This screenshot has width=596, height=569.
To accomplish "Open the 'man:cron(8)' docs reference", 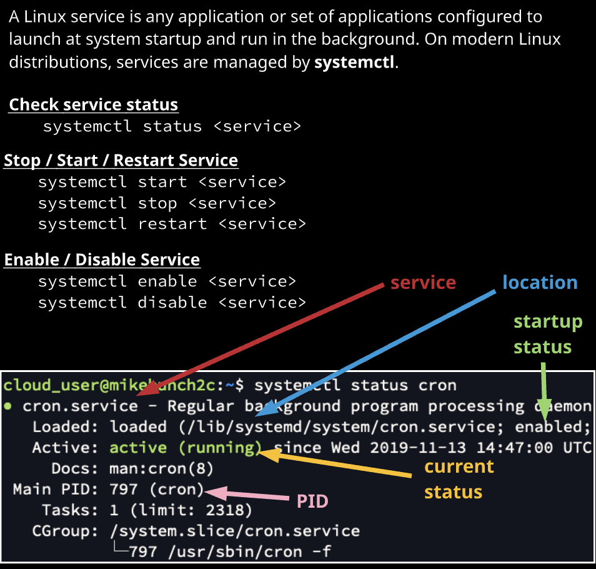I will tap(162, 468).
